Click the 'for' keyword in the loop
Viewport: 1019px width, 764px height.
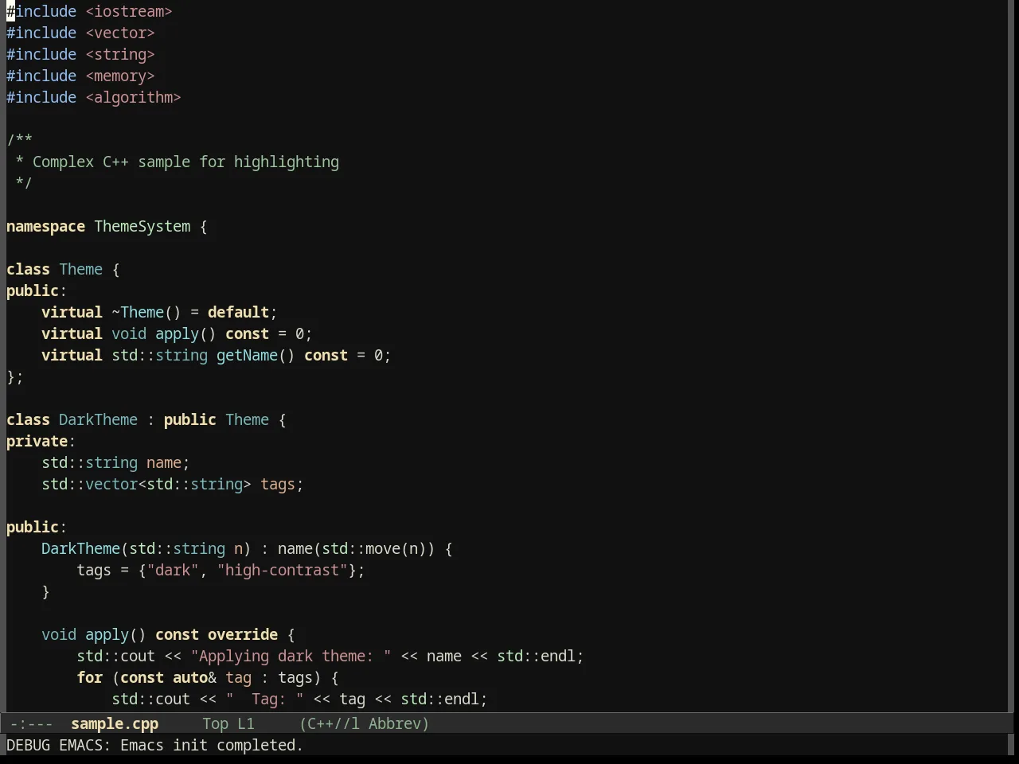89,677
